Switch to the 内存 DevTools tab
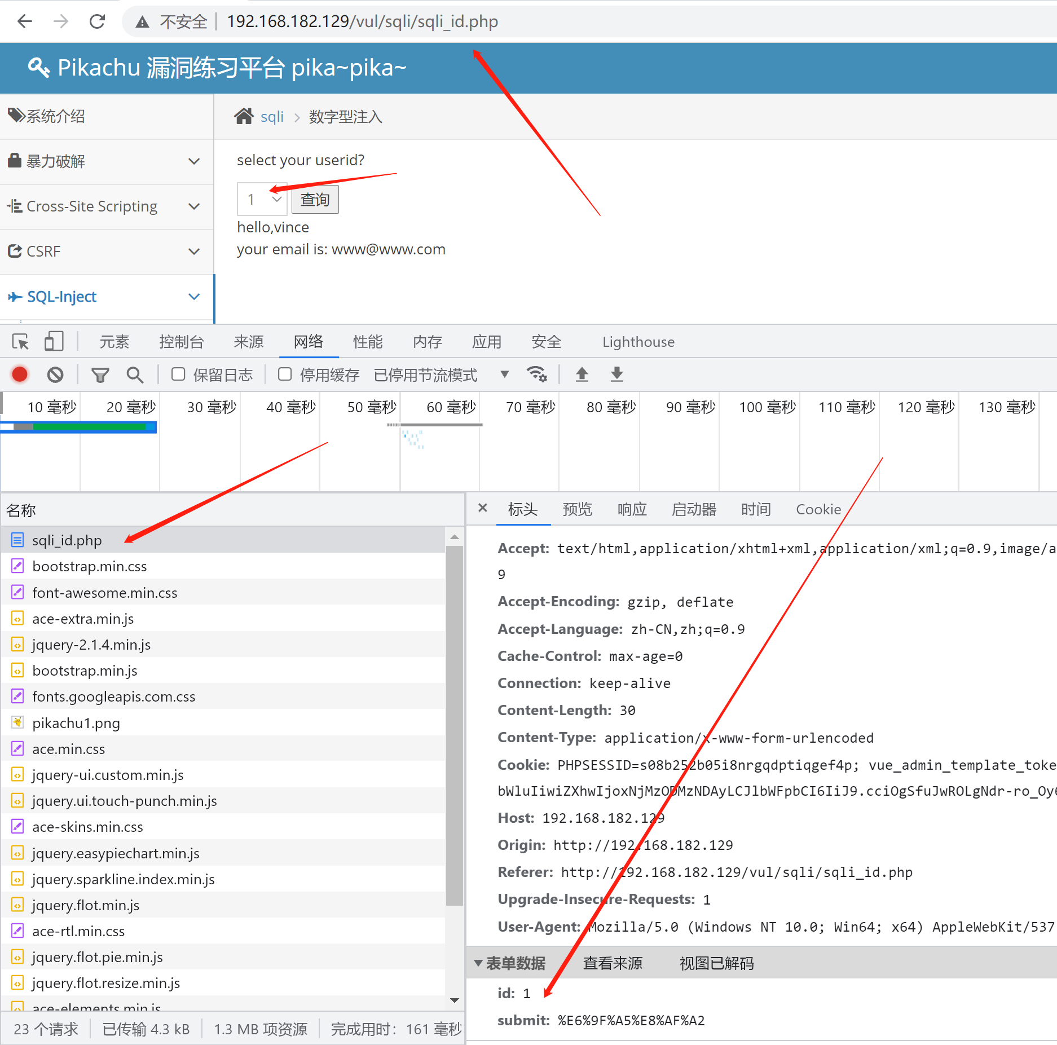 (428, 342)
